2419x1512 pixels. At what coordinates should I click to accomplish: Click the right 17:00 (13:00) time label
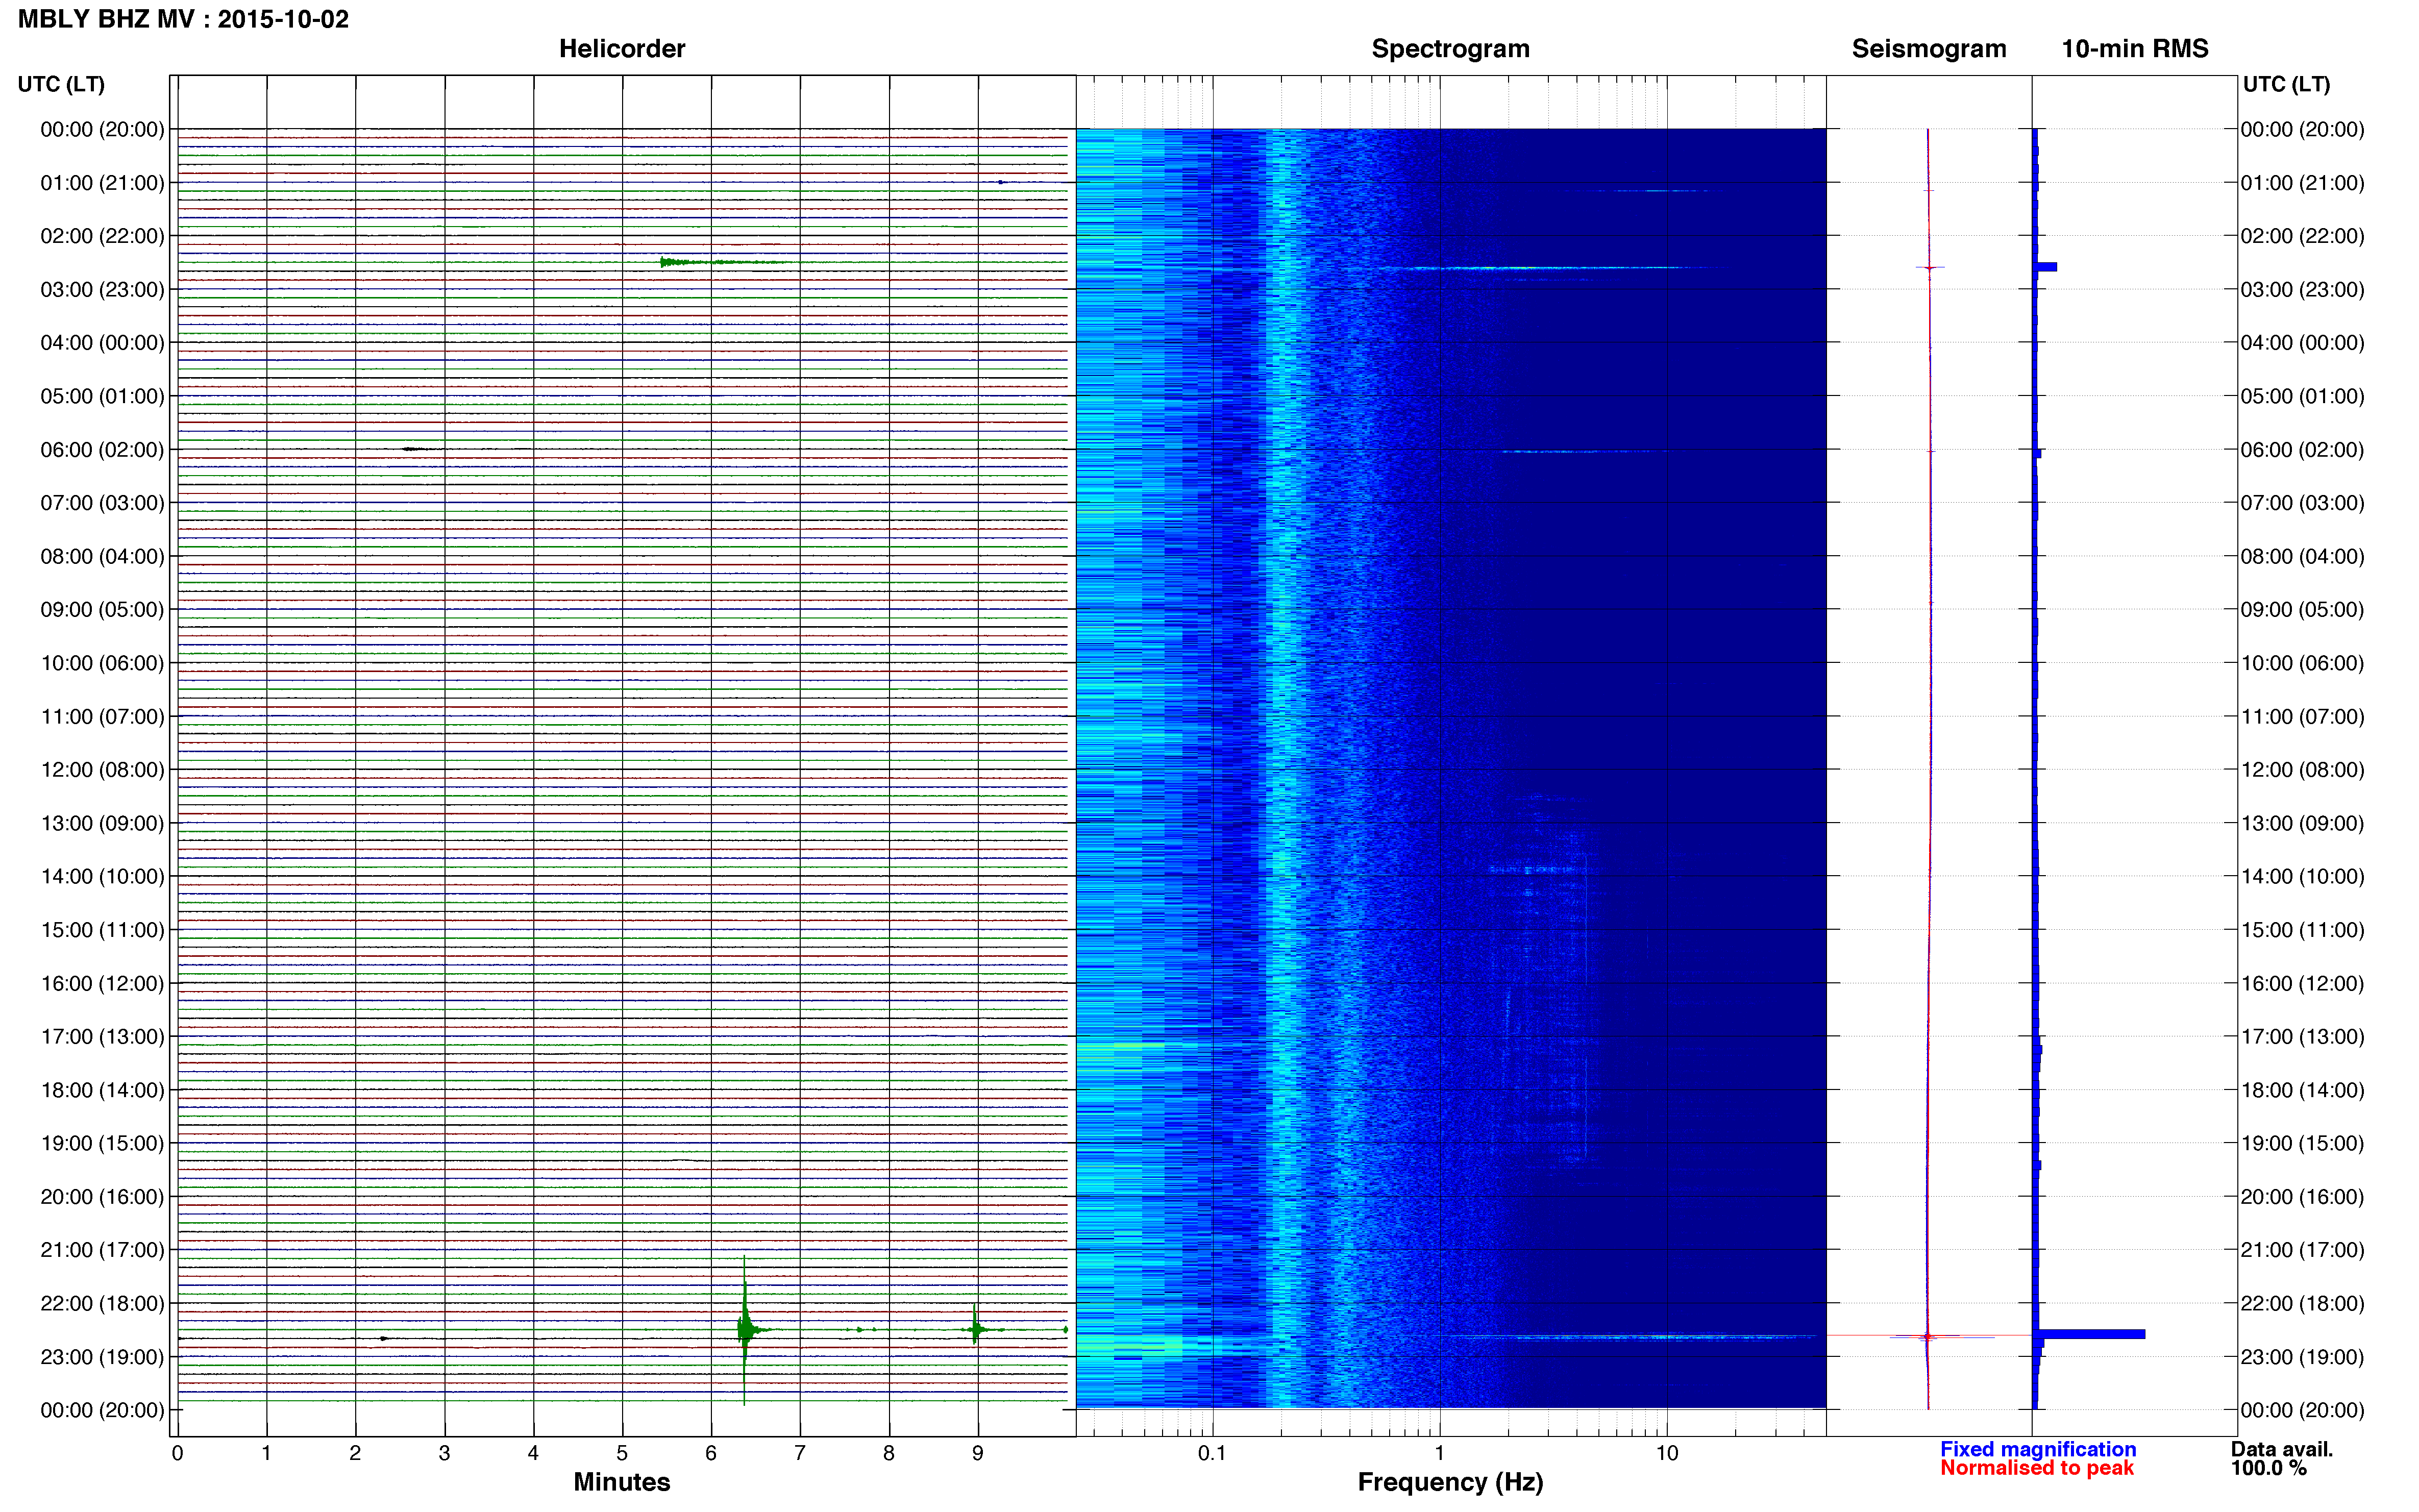click(2302, 1037)
